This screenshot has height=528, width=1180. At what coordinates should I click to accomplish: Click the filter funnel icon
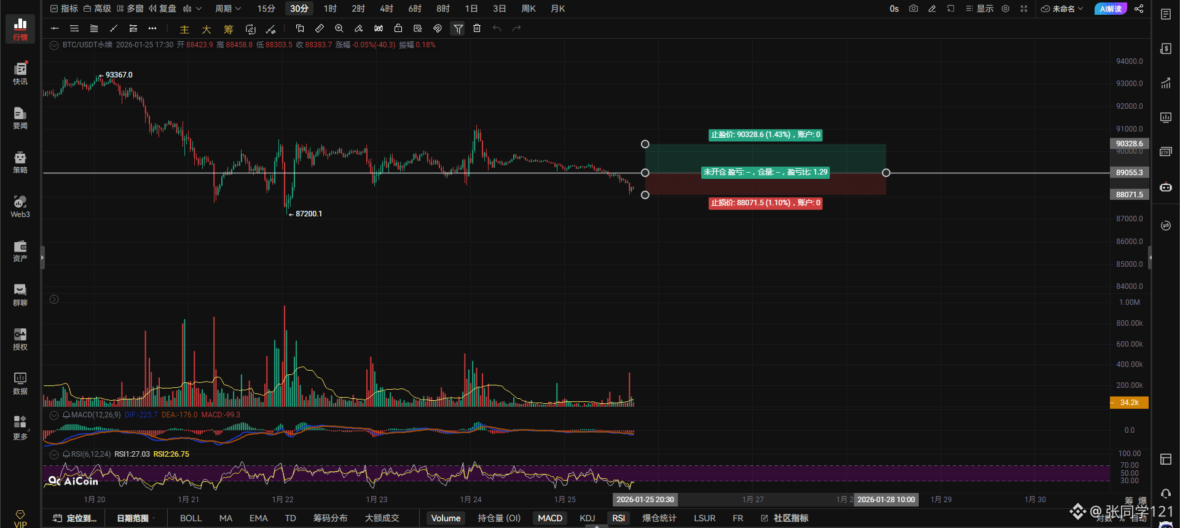point(458,28)
